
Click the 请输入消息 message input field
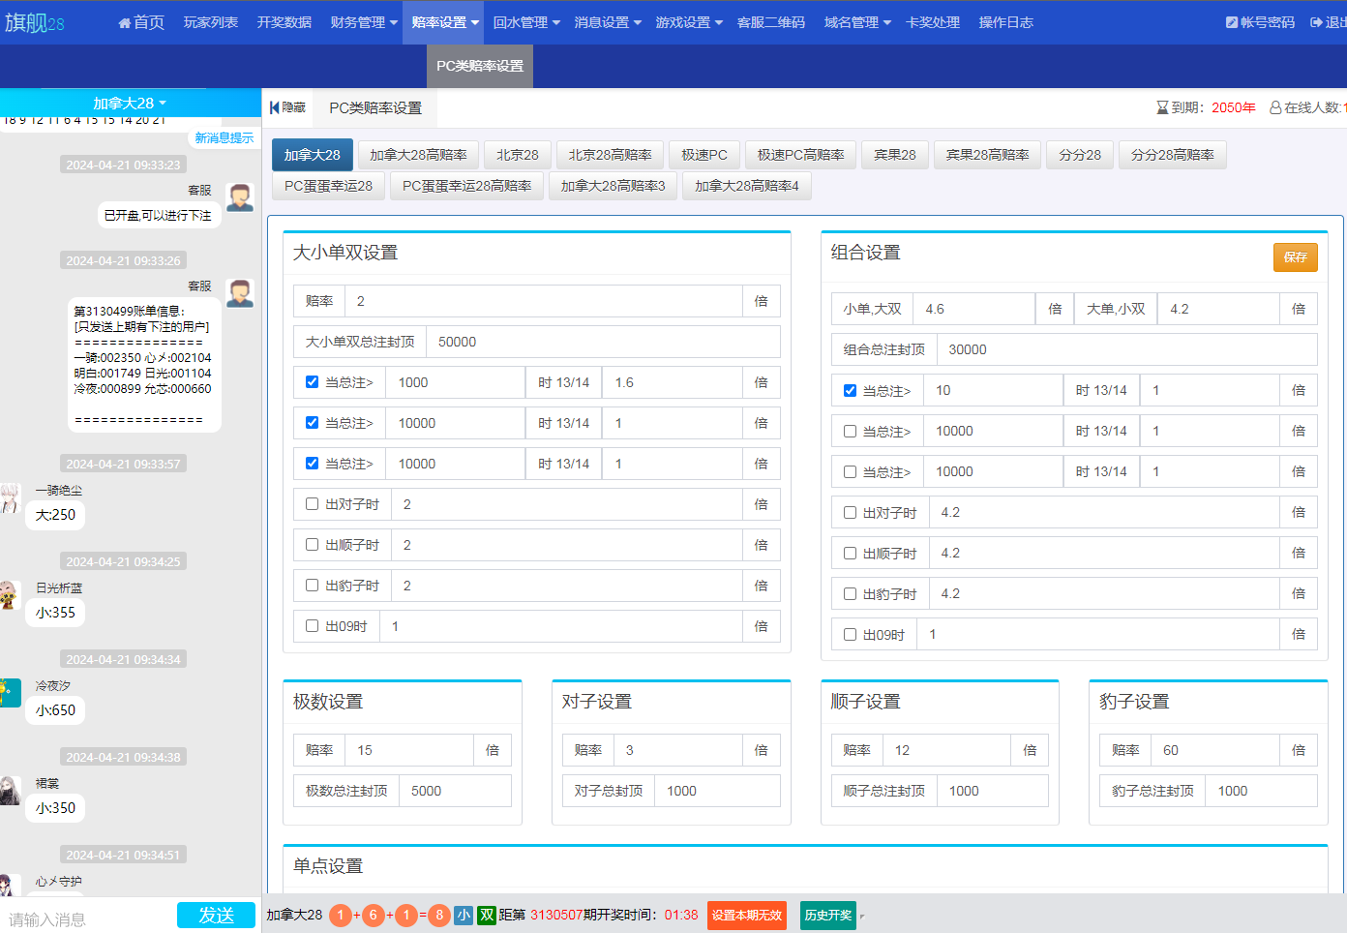click(x=87, y=918)
